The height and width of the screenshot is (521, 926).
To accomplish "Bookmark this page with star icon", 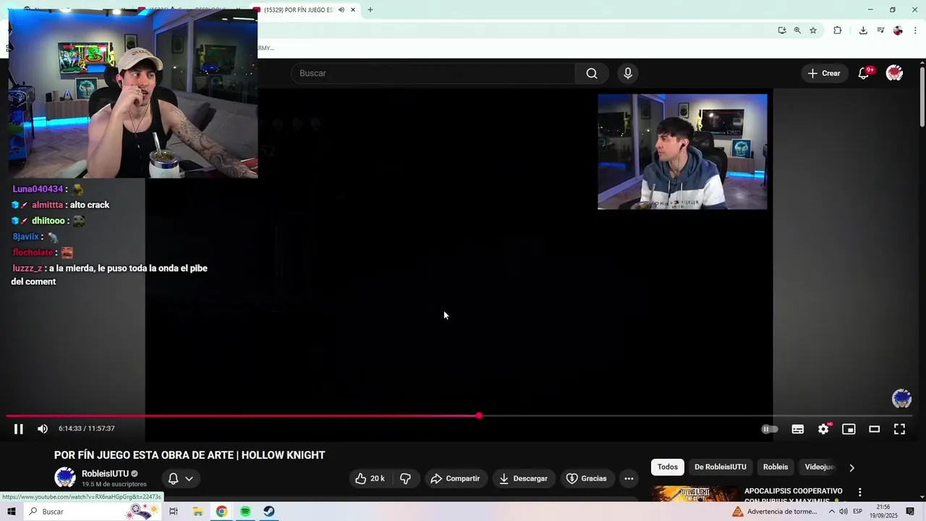I will point(813,30).
